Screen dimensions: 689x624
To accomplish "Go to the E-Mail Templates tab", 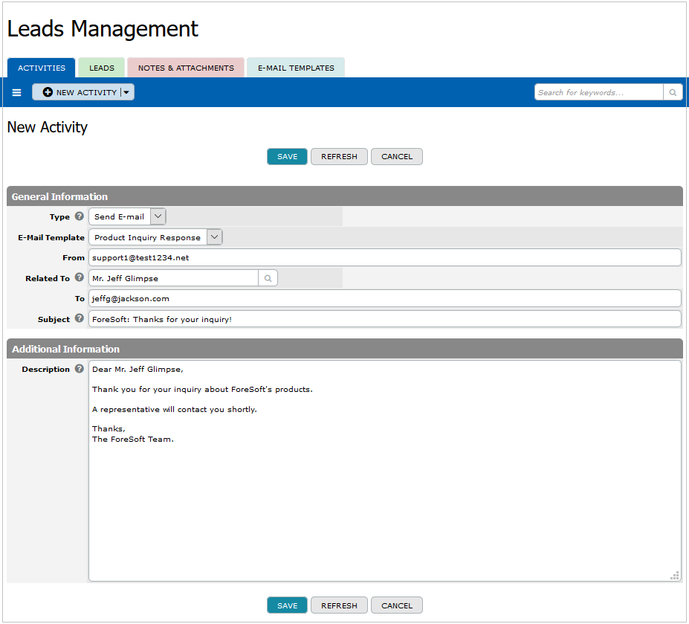I will [x=296, y=68].
